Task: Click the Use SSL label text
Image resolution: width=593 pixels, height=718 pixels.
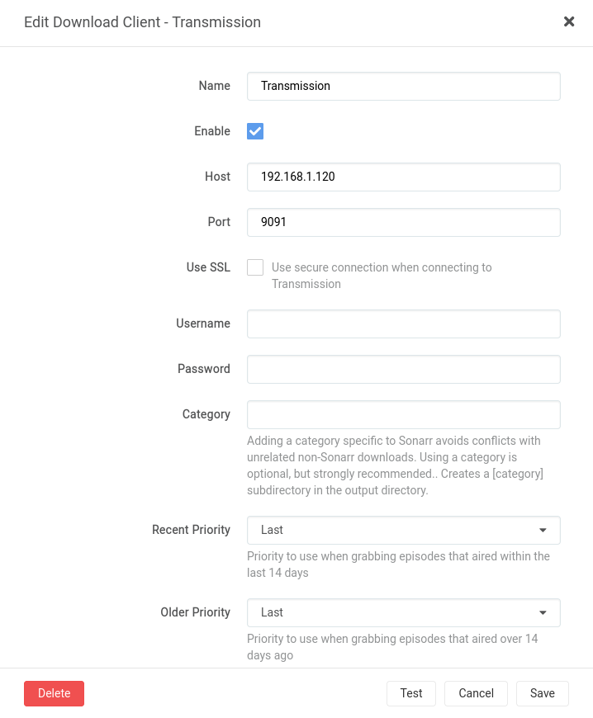Action: coord(208,267)
